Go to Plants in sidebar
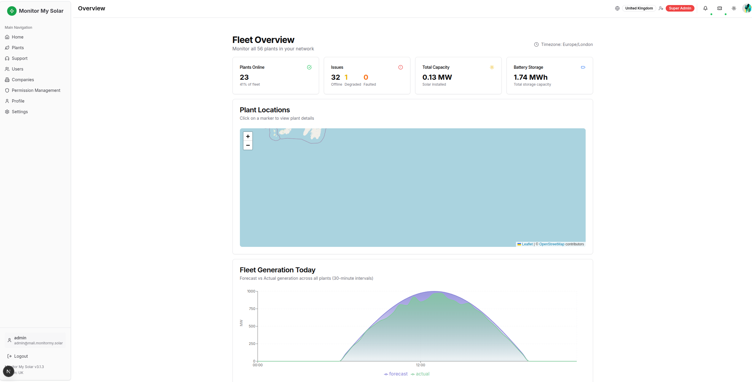 point(35,48)
